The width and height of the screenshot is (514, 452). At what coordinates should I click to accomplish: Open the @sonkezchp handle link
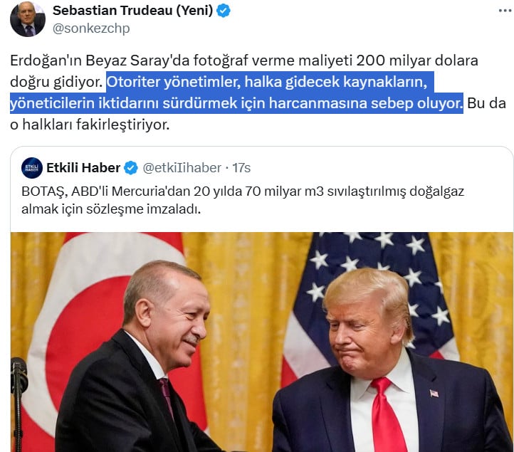click(x=91, y=28)
